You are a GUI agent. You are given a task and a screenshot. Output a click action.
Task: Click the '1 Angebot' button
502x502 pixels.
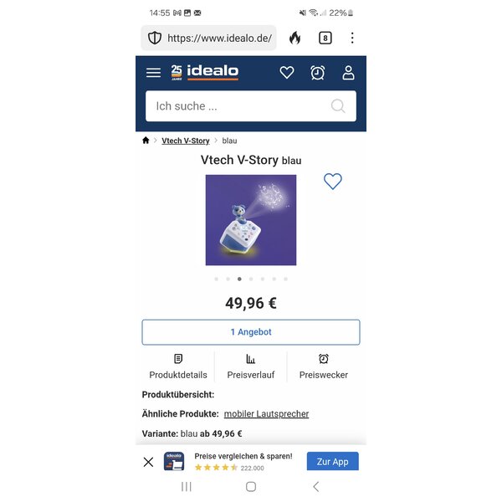point(251,332)
